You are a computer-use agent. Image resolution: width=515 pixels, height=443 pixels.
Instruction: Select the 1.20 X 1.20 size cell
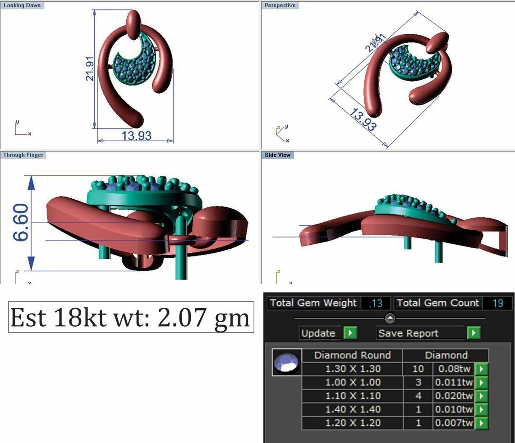(352, 423)
